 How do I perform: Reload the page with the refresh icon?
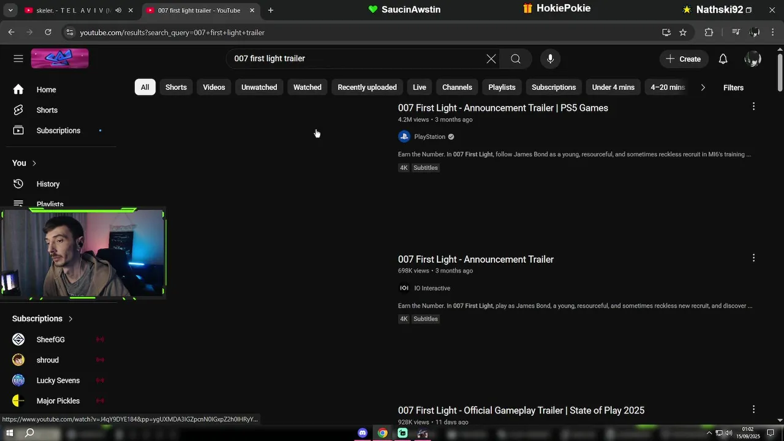pos(48,32)
